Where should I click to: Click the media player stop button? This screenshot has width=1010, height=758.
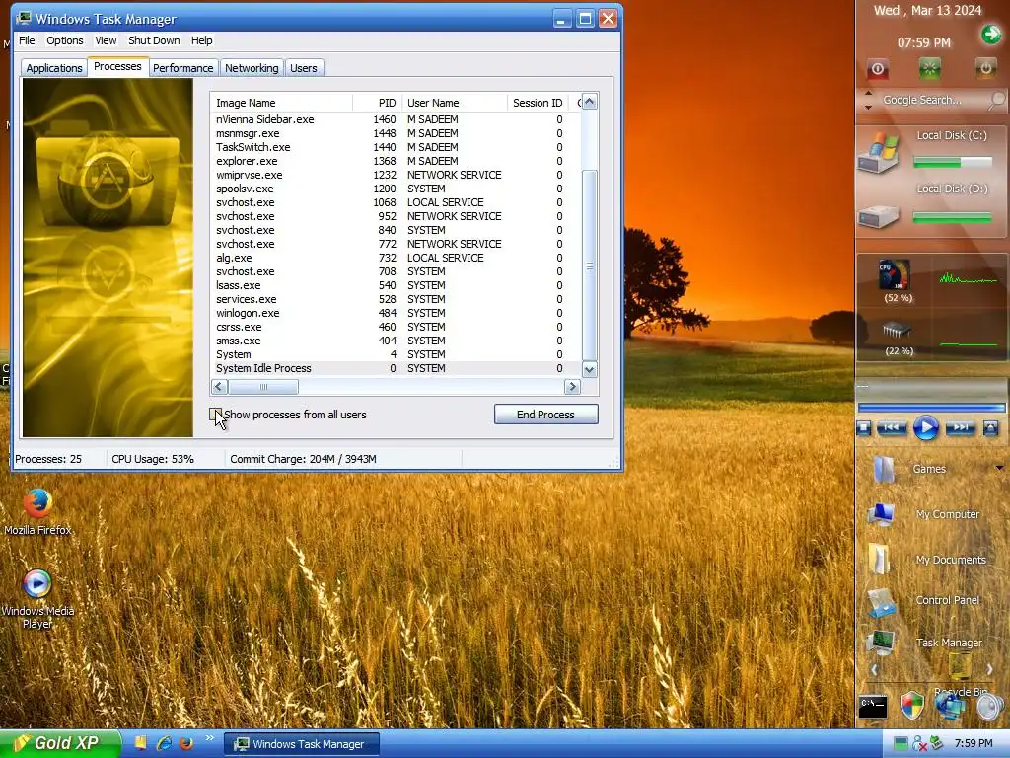tap(864, 428)
